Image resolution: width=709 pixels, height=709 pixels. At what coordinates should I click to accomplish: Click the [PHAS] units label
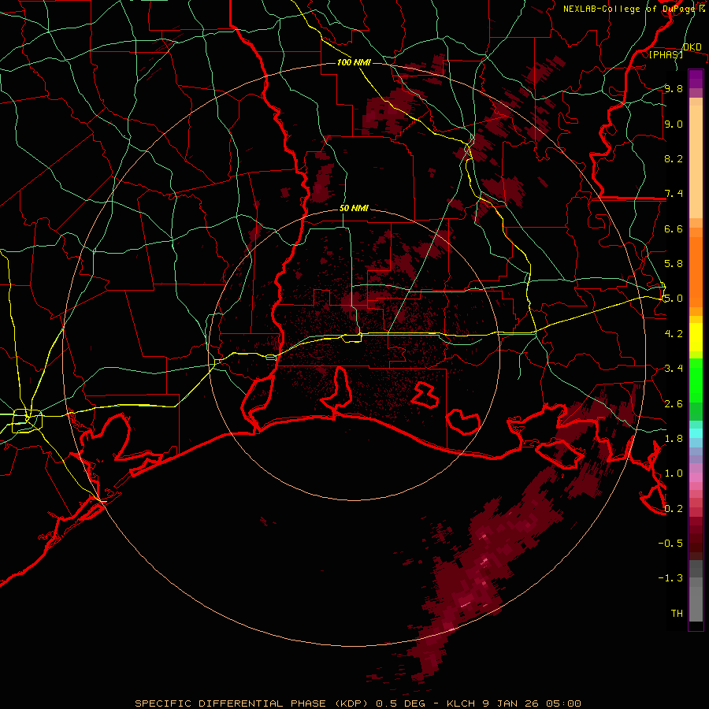tap(666, 54)
